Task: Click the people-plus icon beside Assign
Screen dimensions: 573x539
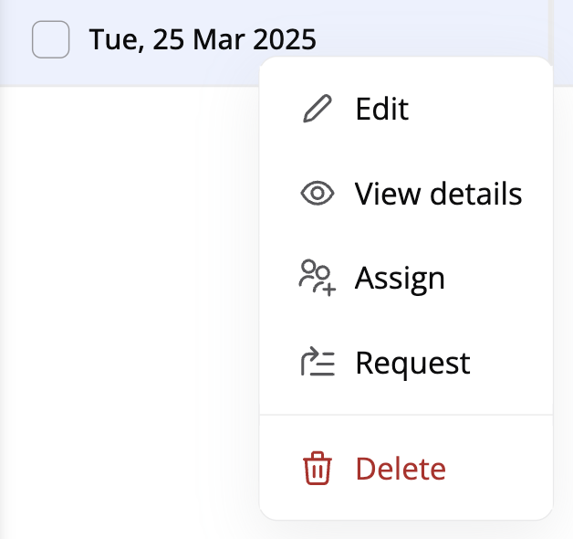Action: pos(317,278)
